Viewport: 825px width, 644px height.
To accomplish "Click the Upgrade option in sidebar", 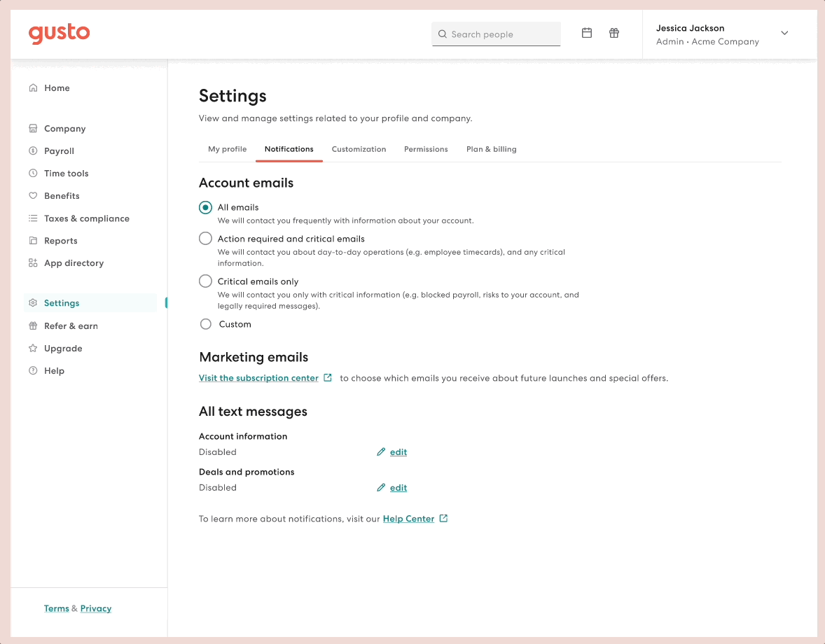I will pos(62,348).
